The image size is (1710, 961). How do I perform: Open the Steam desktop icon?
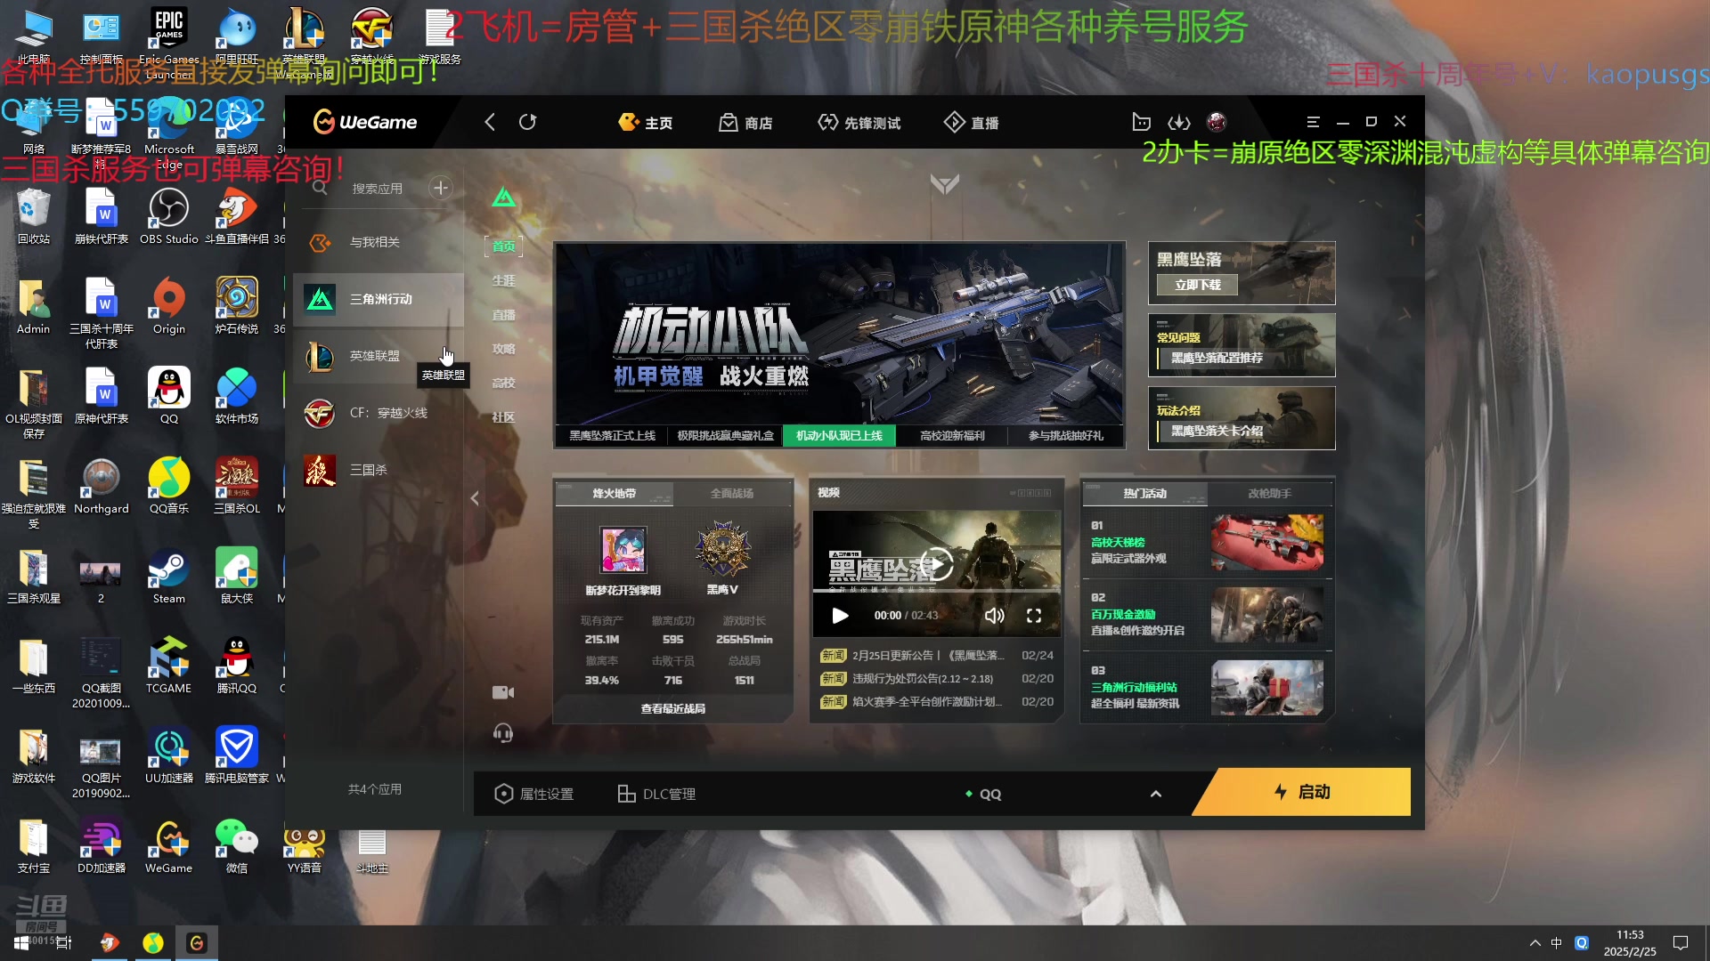point(168,577)
